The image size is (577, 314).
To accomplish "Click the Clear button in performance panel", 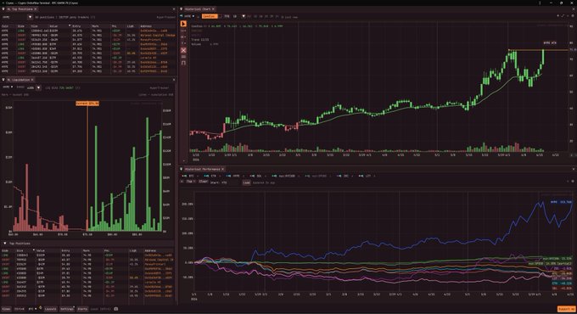I will pos(203,182).
